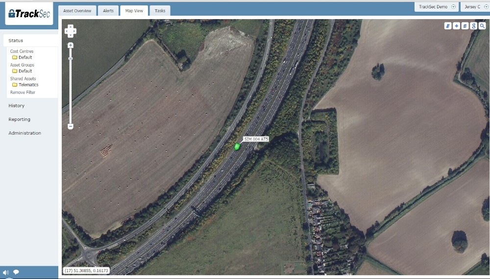Image resolution: width=490 pixels, height=279 pixels.
Task: Pan the map down with the pan control
Action: point(70,35)
